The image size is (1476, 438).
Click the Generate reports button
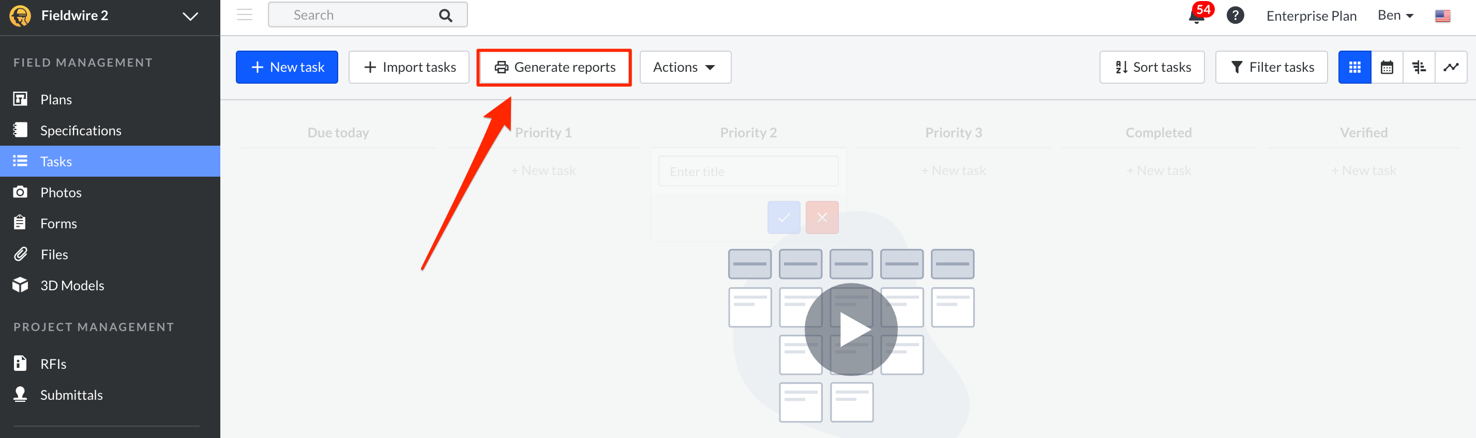tap(554, 67)
